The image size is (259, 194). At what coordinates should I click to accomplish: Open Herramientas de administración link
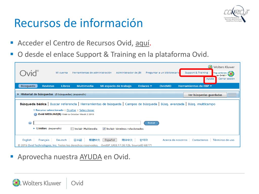(x=92, y=72)
